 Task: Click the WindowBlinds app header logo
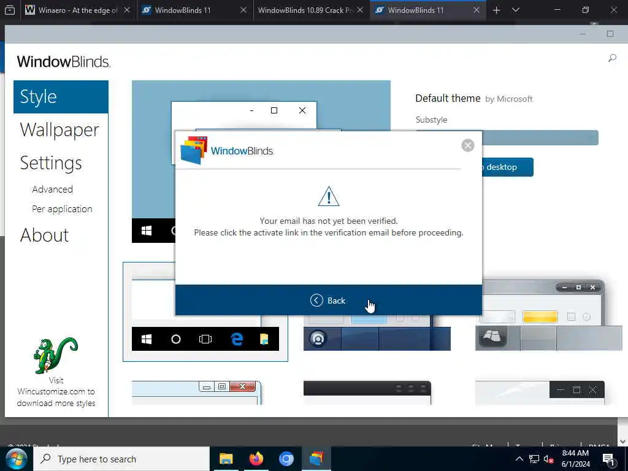coord(63,62)
